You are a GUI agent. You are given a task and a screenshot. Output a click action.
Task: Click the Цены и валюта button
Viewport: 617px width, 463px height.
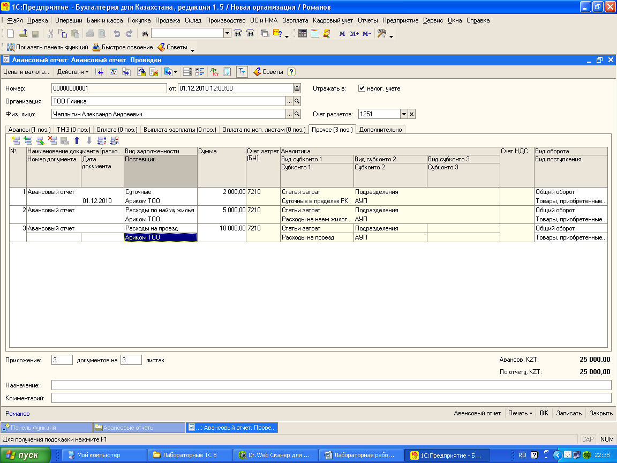click(x=26, y=72)
